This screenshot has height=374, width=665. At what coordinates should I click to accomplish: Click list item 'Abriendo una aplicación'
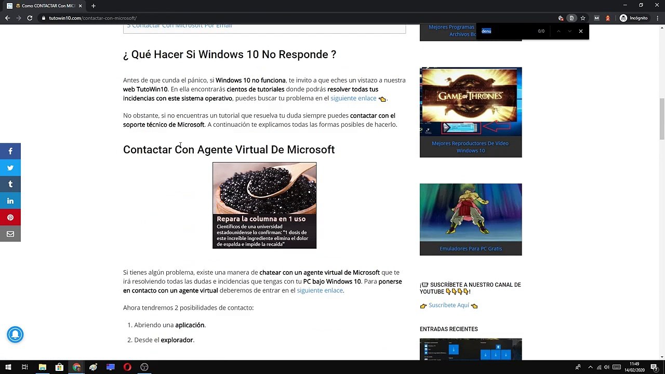coord(170,325)
